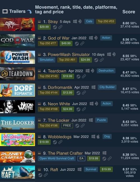Open Steam store icon for Stray
This screenshot has height=182, width=140.
[55, 27]
